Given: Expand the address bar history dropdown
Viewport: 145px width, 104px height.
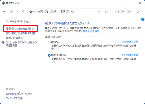Looking at the screenshot, I should click(x=99, y=12).
